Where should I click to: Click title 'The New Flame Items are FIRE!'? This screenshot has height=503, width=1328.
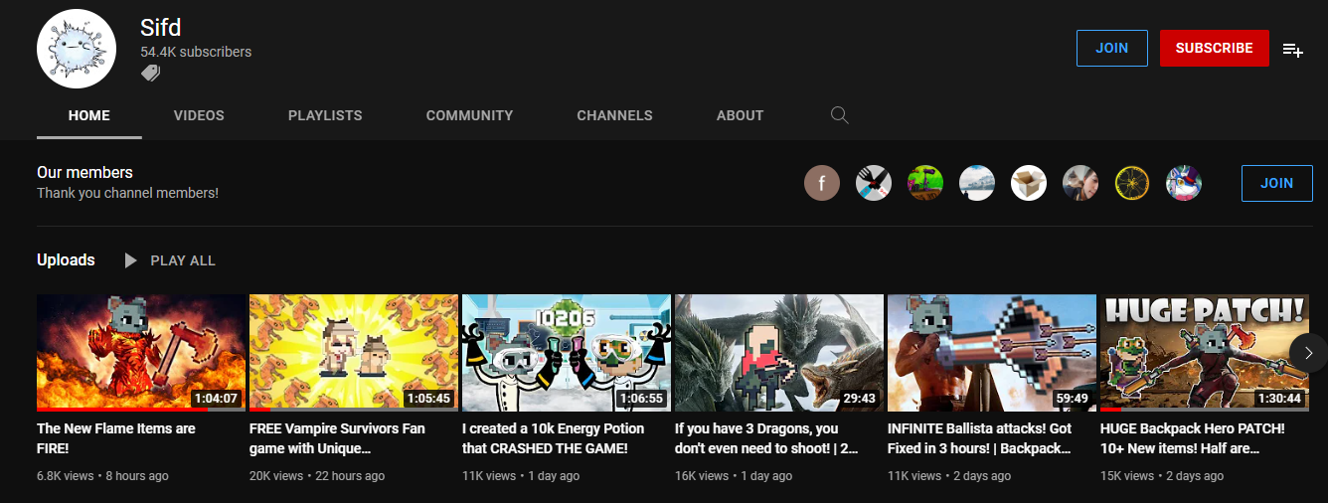(x=116, y=438)
